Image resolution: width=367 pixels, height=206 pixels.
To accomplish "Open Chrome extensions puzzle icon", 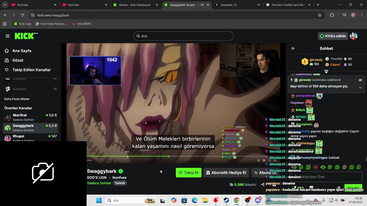I will (332, 15).
